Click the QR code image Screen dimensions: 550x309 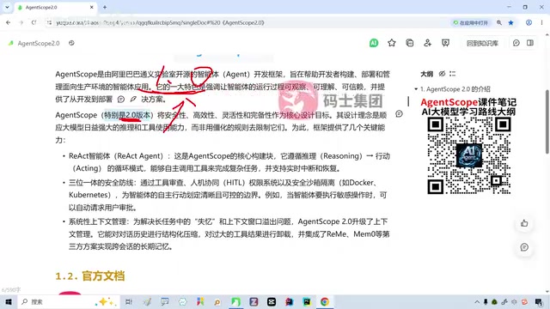(x=469, y=155)
